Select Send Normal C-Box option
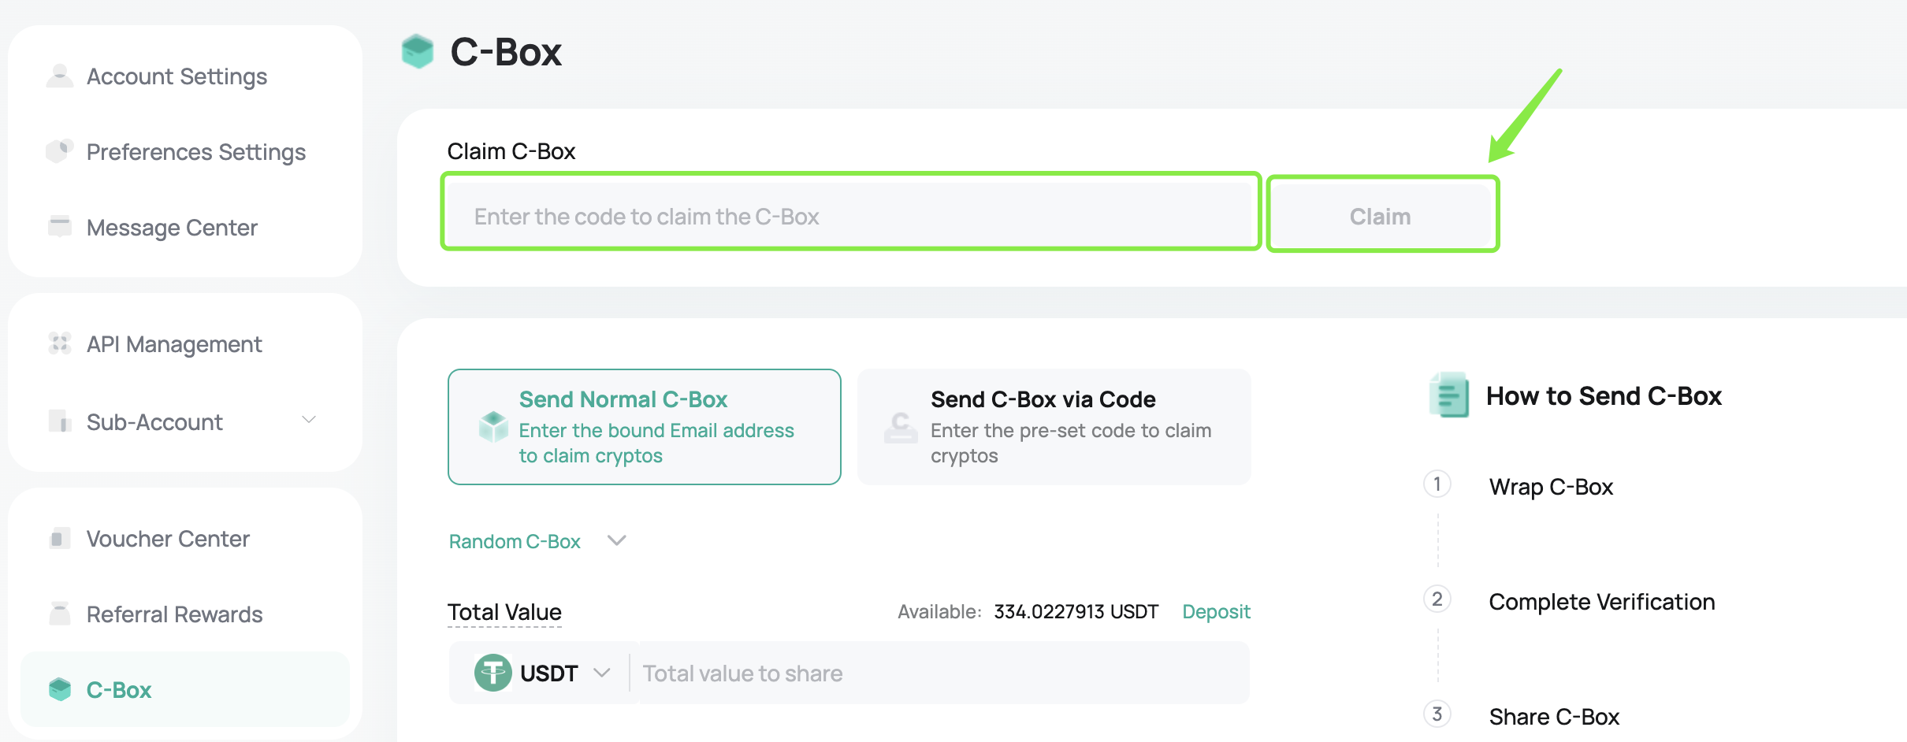 pyautogui.click(x=645, y=427)
